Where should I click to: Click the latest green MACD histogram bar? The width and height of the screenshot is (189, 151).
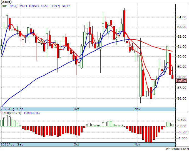173,125
